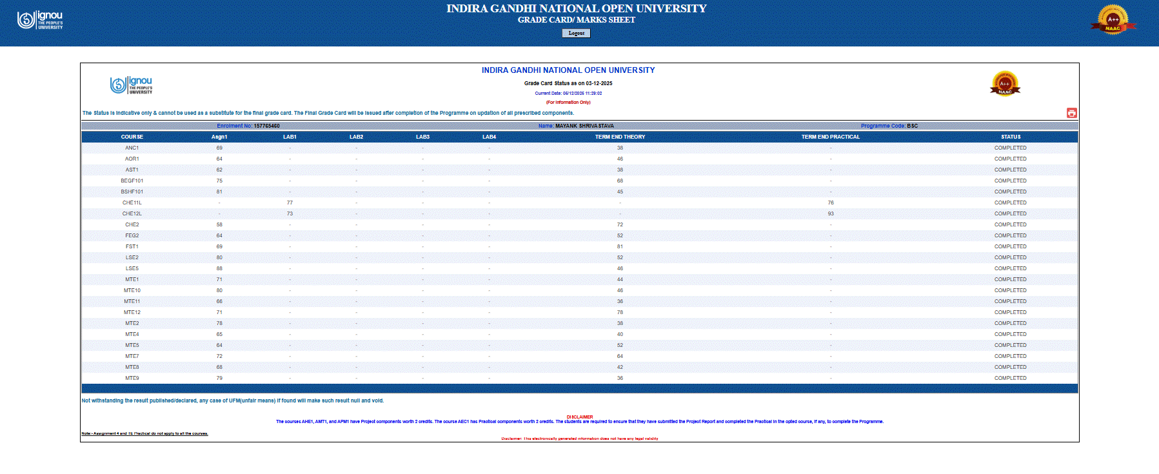Click the practical mark 76 for CHE11L
The width and height of the screenshot is (1159, 474).
(831, 202)
